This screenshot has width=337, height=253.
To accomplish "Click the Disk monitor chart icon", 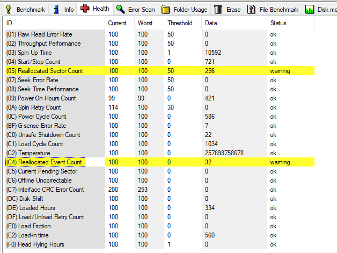I will [310, 10].
